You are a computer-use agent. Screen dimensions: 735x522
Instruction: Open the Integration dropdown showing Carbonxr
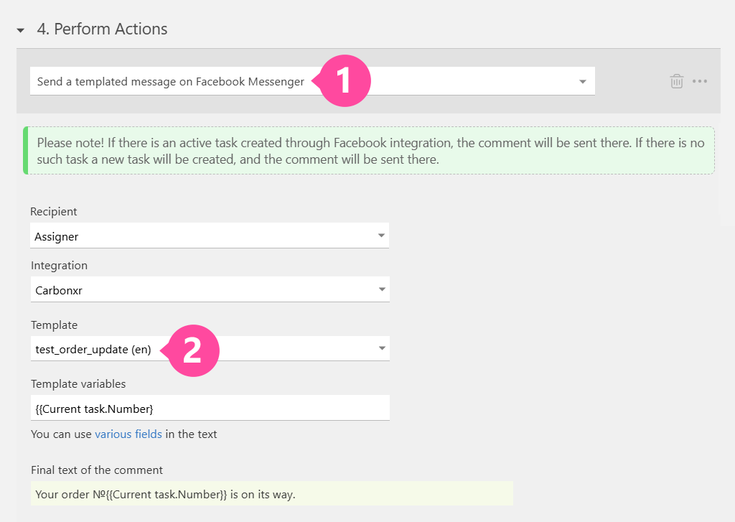coord(210,289)
